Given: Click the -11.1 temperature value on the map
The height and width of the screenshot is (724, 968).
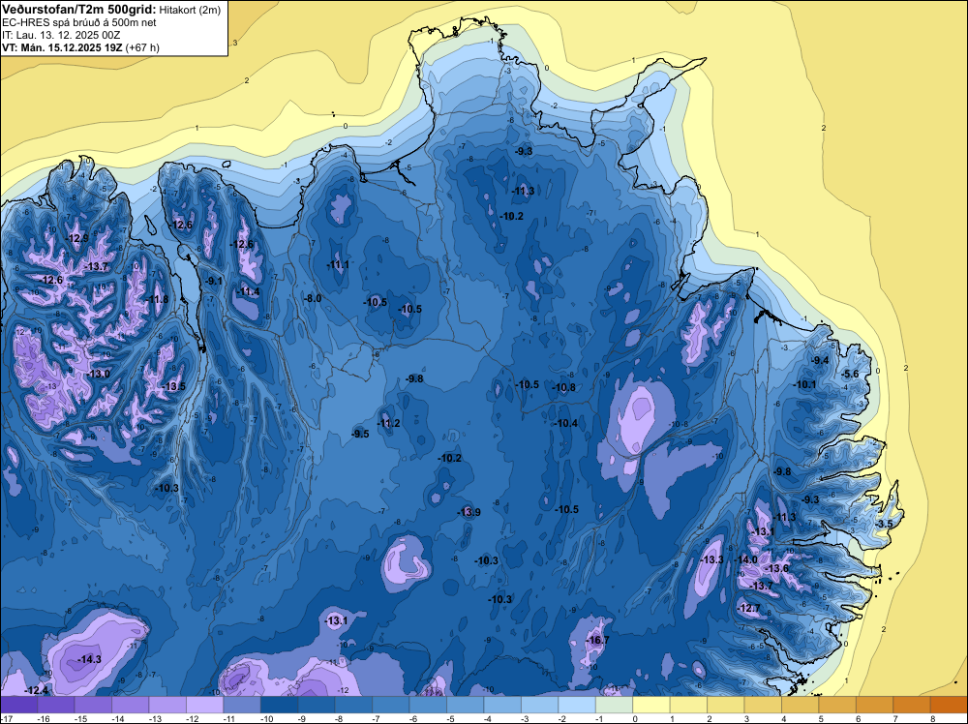Looking at the screenshot, I should tap(338, 265).
